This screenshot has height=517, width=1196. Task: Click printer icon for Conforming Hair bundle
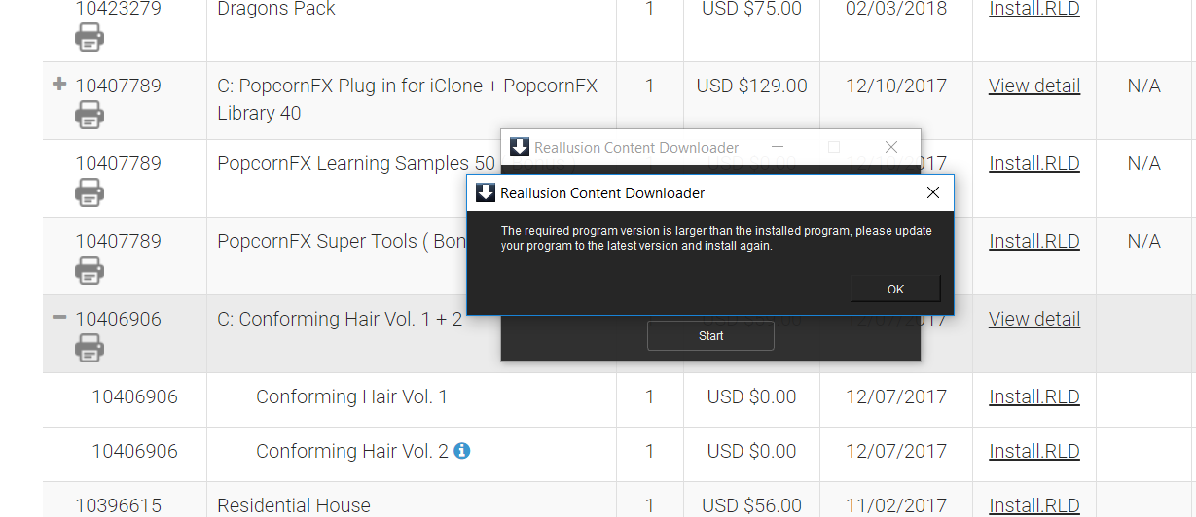click(x=89, y=347)
